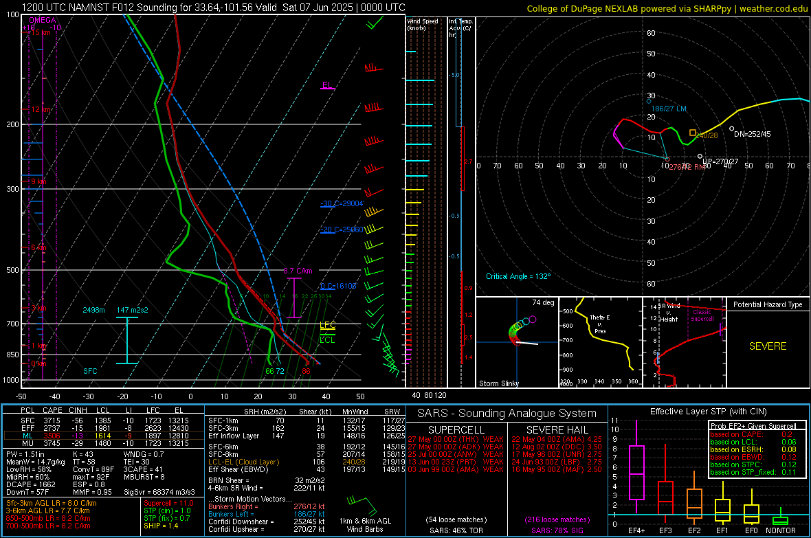Click the 850-500mb LR = 8.2 C/km line
The width and height of the screenshot is (811, 538).
[x=48, y=518]
